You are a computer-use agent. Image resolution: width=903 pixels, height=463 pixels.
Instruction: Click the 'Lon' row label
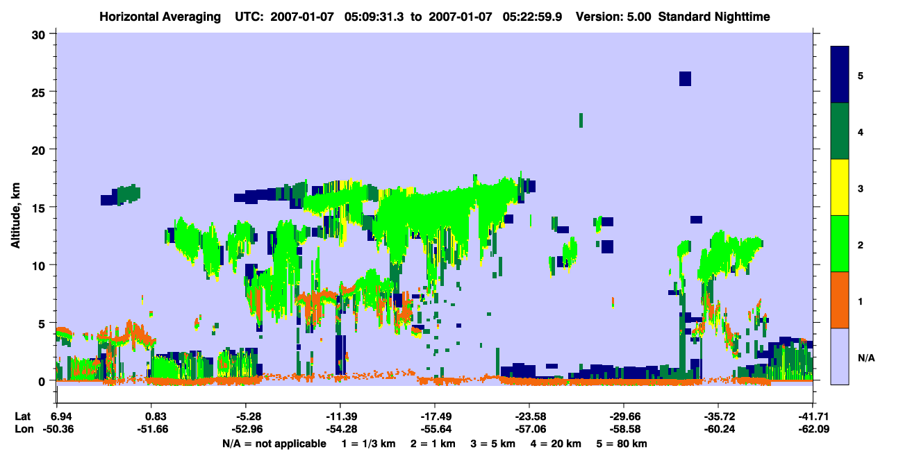tap(23, 429)
